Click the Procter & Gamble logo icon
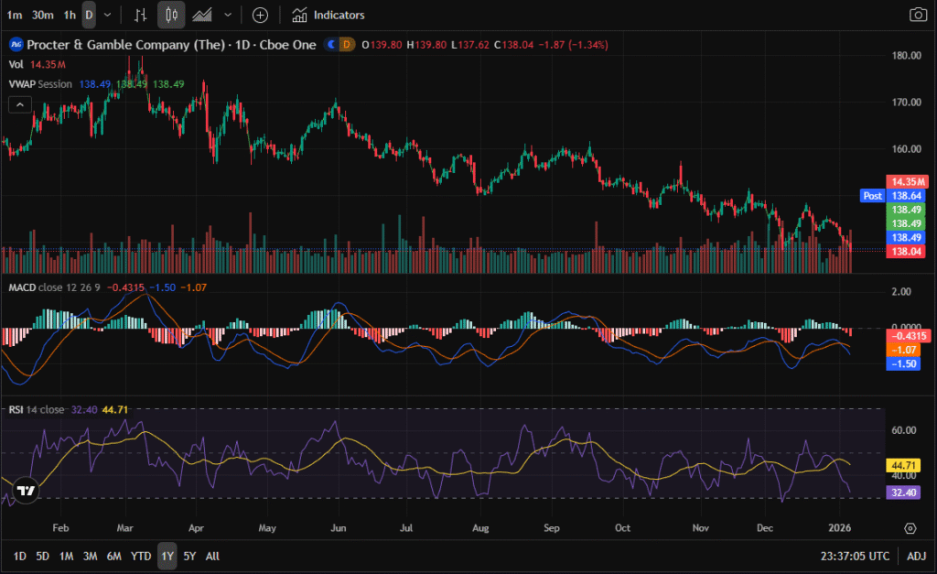The width and height of the screenshot is (937, 574). (x=16, y=44)
